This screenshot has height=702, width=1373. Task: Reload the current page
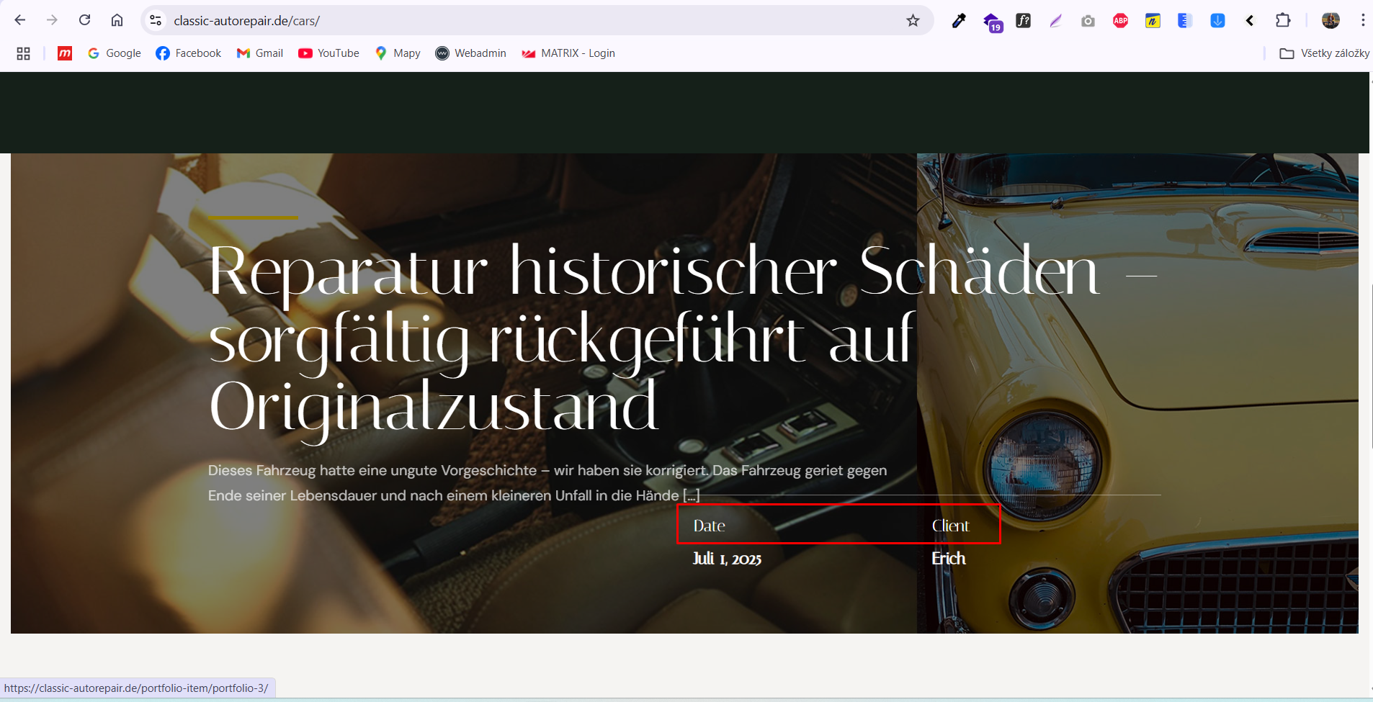84,20
